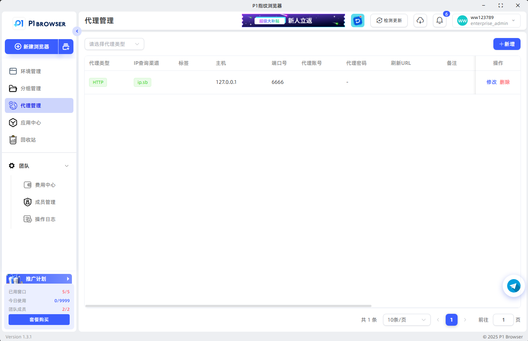Collapse the sidebar with the arrow handle

click(77, 31)
